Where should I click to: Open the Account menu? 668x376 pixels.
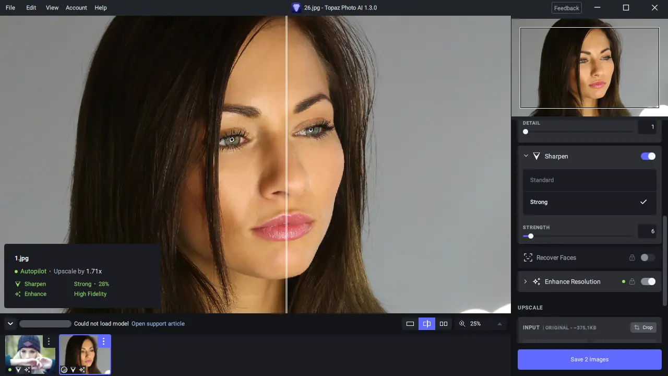pos(76,8)
